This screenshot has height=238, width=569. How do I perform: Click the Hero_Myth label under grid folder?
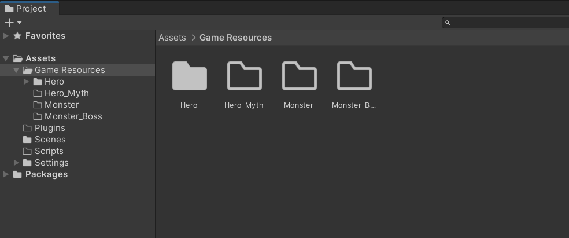[244, 105]
